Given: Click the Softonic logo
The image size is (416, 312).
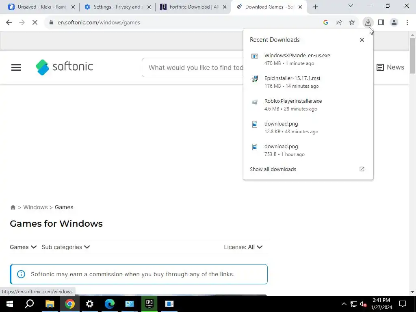Looking at the screenshot, I should (x=65, y=67).
